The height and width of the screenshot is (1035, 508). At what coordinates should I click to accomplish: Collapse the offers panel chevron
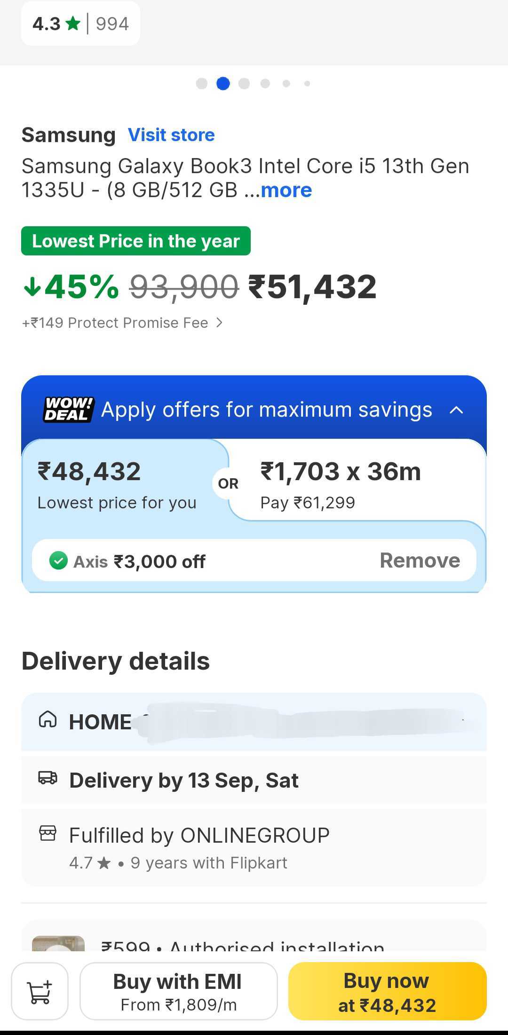[x=456, y=410]
